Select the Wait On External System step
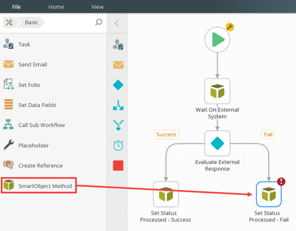 [x=217, y=91]
